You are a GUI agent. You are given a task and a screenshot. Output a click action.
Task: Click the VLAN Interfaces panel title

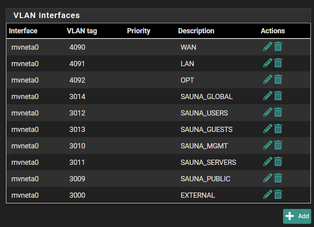(47, 15)
